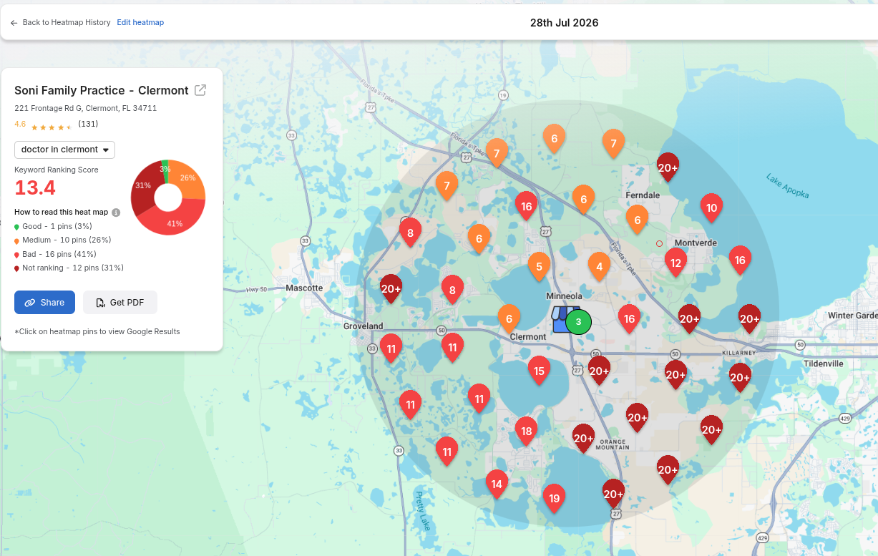This screenshot has height=556, width=878.
Task: Click the Get PDF button
Action: coord(120,303)
